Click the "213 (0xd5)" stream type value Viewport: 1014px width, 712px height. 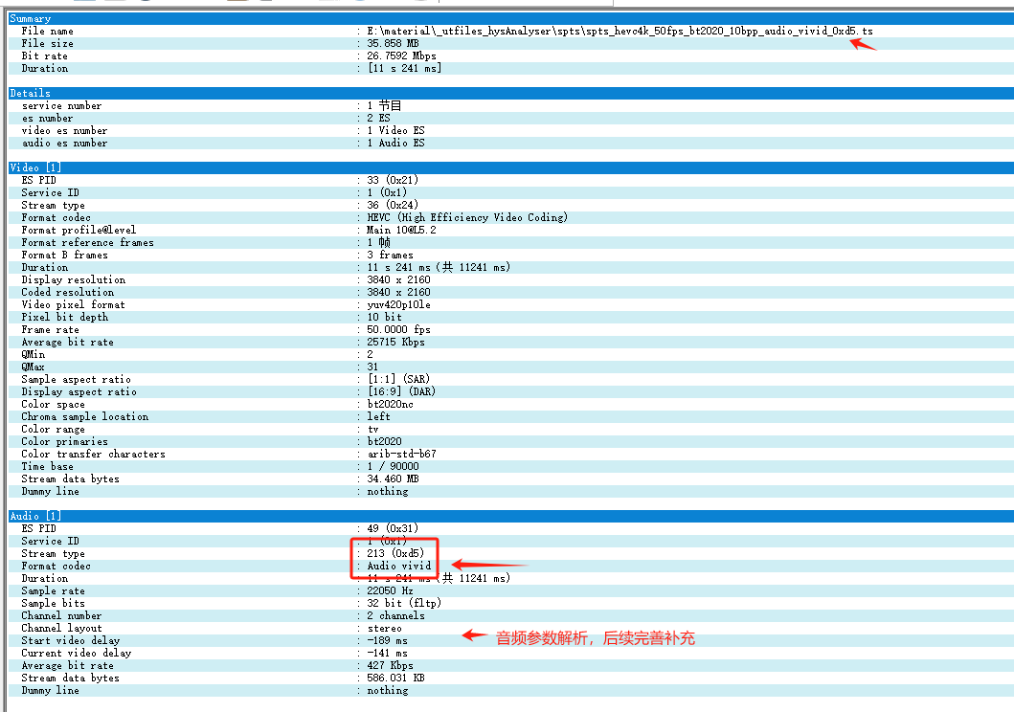coord(395,554)
